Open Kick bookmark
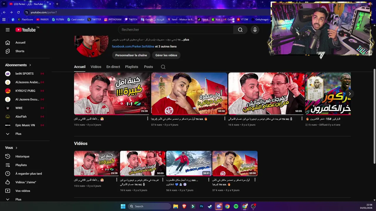This screenshot has width=376, height=211. (x=216, y=20)
